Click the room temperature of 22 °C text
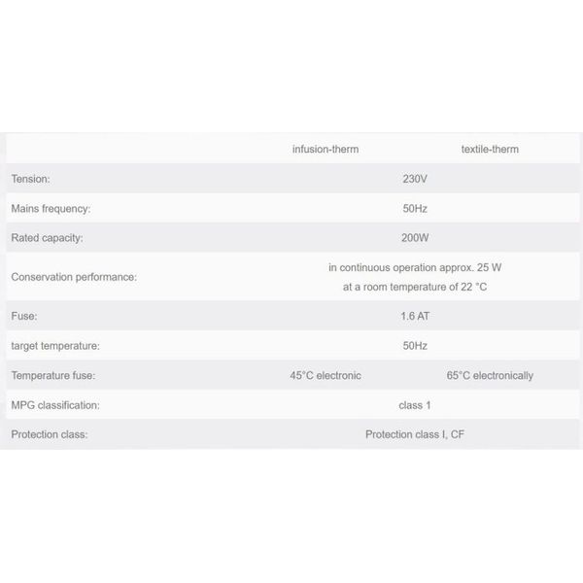583x583 pixels. 415,288
